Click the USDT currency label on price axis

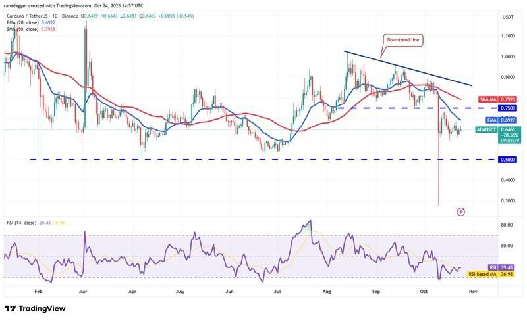(508, 17)
